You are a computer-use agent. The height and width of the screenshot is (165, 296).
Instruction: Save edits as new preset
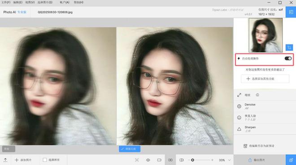(x=259, y=146)
